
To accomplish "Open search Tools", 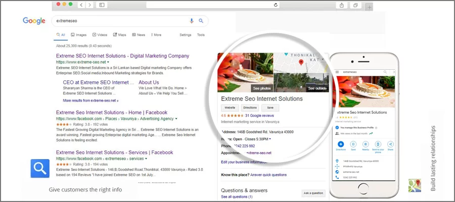I will click(201, 35).
